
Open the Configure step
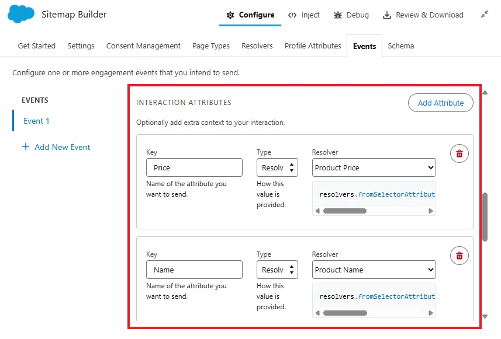pos(250,15)
